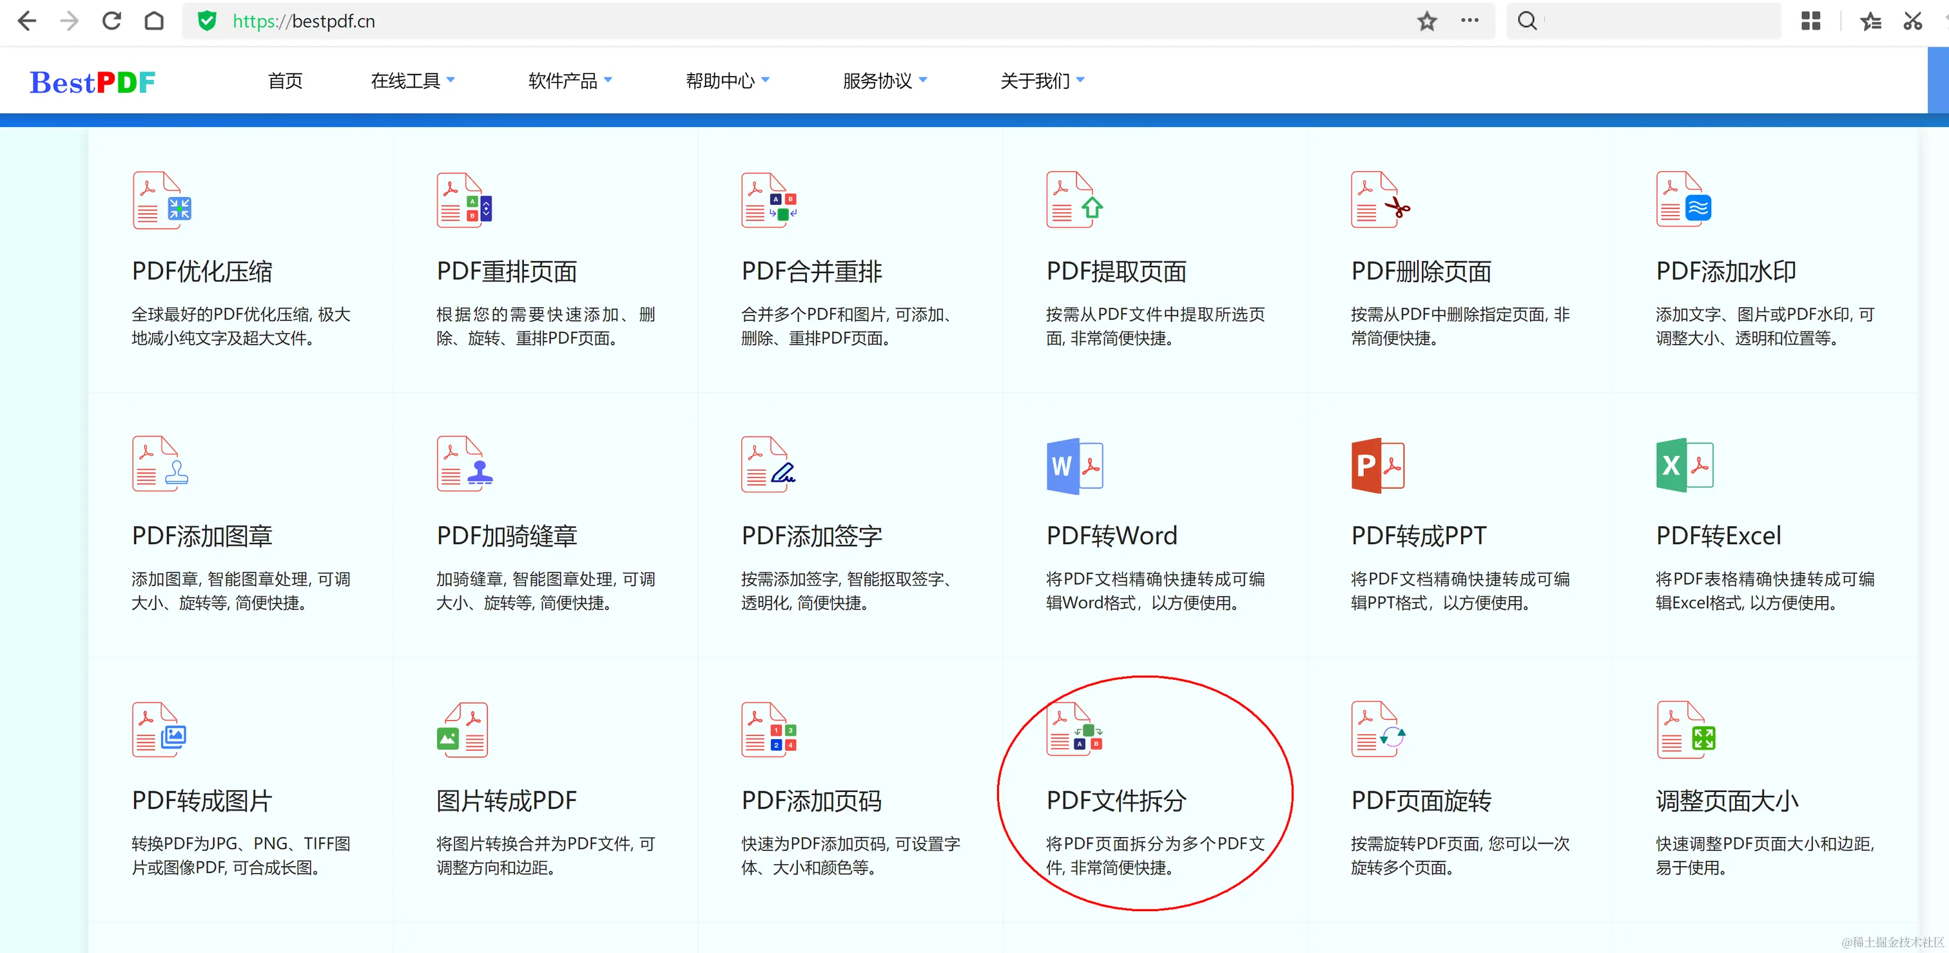Click the PDF转成PPT PowerPoint icon
The height and width of the screenshot is (953, 1949).
tap(1378, 466)
